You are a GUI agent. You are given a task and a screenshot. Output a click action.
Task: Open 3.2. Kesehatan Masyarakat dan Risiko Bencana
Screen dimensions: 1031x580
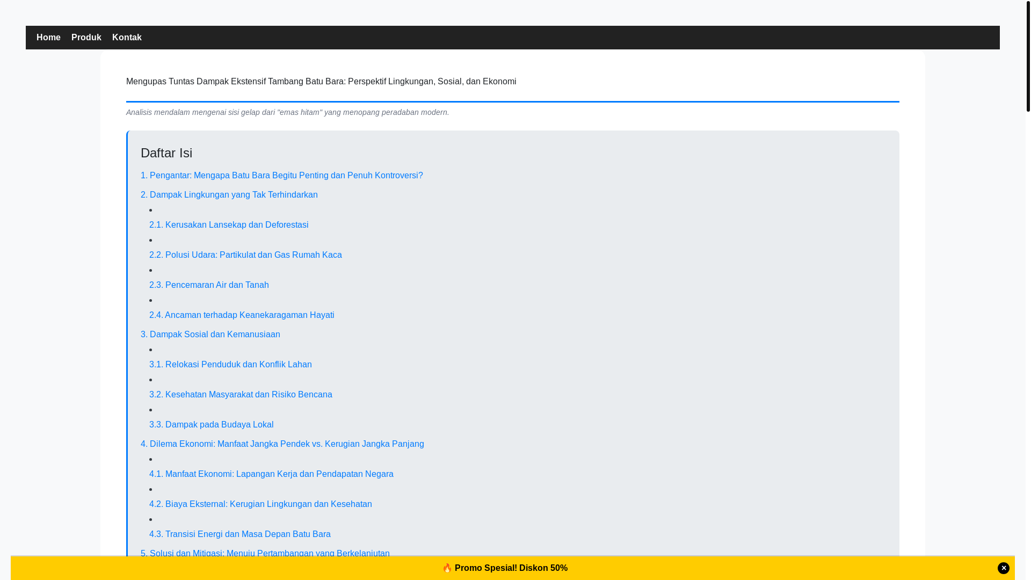coord(241,395)
